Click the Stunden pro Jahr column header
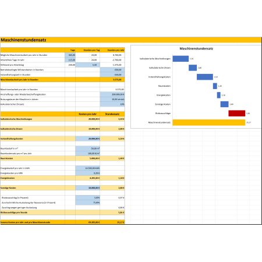Viewport: 262px width, 262px height. click(112, 50)
